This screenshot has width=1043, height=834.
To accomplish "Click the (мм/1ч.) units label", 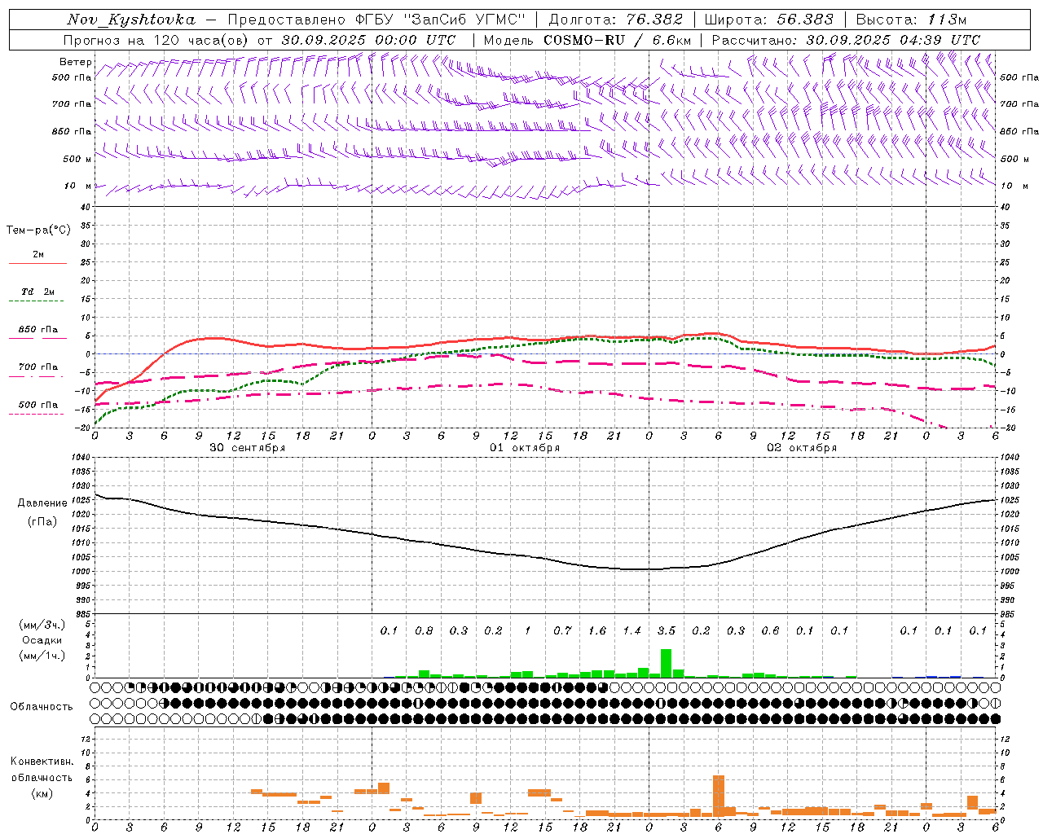I will (x=42, y=656).
